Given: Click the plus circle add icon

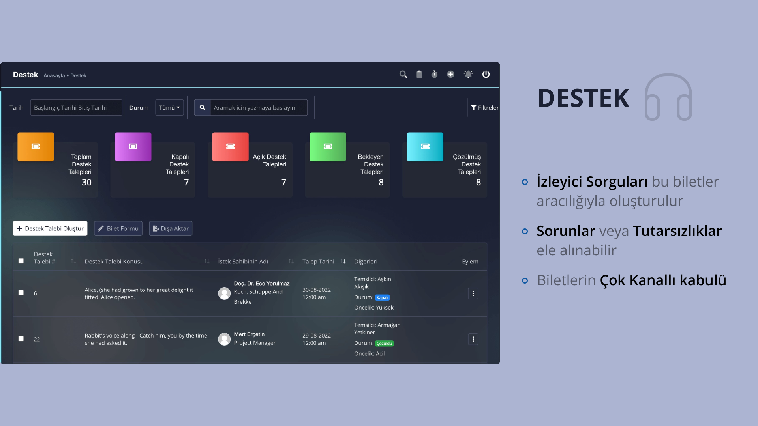Looking at the screenshot, I should [450, 74].
